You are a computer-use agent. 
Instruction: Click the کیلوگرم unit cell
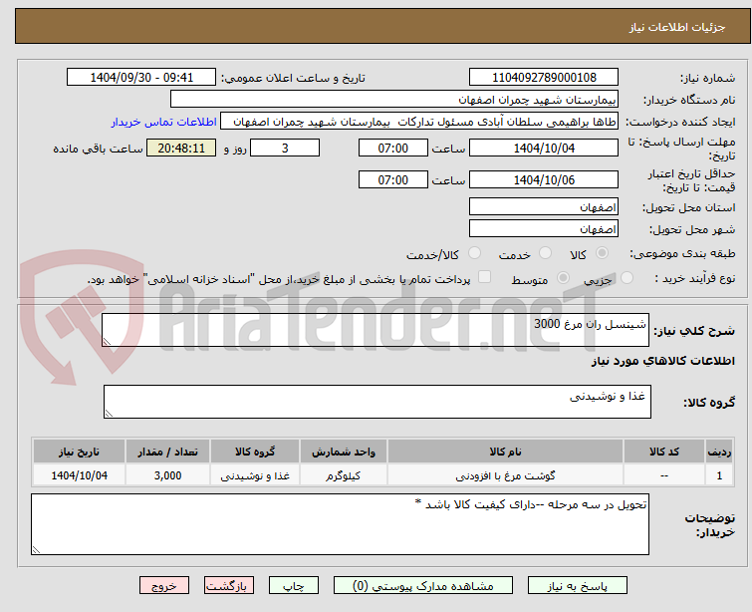click(x=344, y=475)
